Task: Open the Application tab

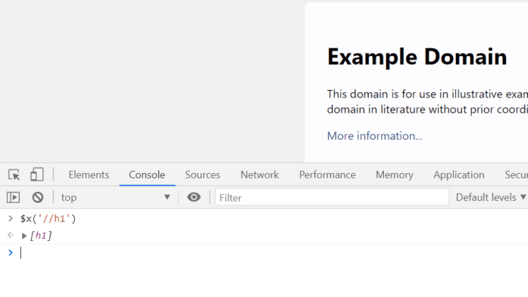Action: pos(459,175)
